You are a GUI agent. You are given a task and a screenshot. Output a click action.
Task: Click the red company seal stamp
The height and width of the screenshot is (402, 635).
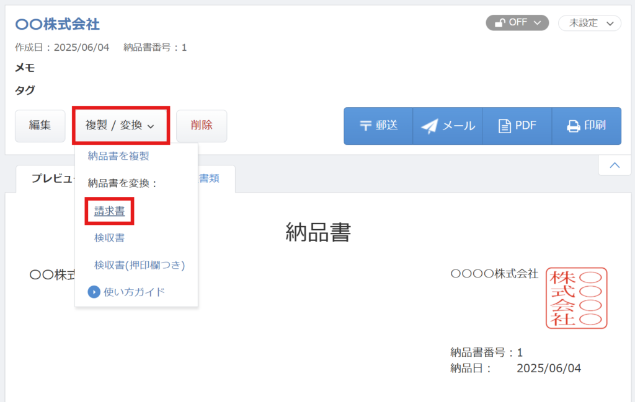[576, 298]
